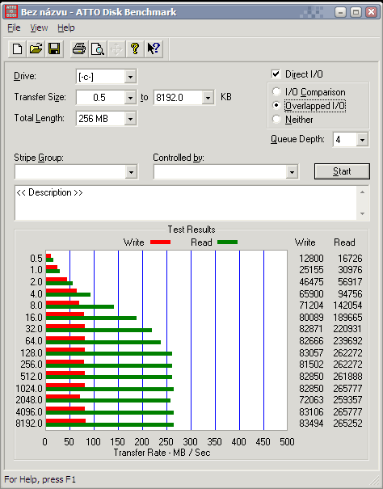The image size is (383, 489).
Task: Click the ATTO application title bar icon
Action: (x=11, y=12)
